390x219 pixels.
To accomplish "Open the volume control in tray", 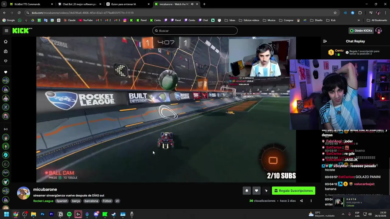I will tap(370, 214).
